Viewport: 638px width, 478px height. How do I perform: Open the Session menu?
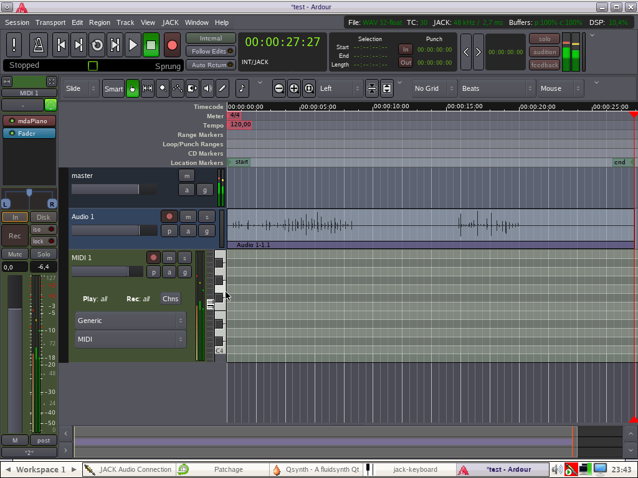coord(17,22)
